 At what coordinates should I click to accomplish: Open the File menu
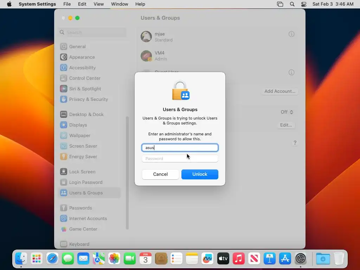[67, 4]
